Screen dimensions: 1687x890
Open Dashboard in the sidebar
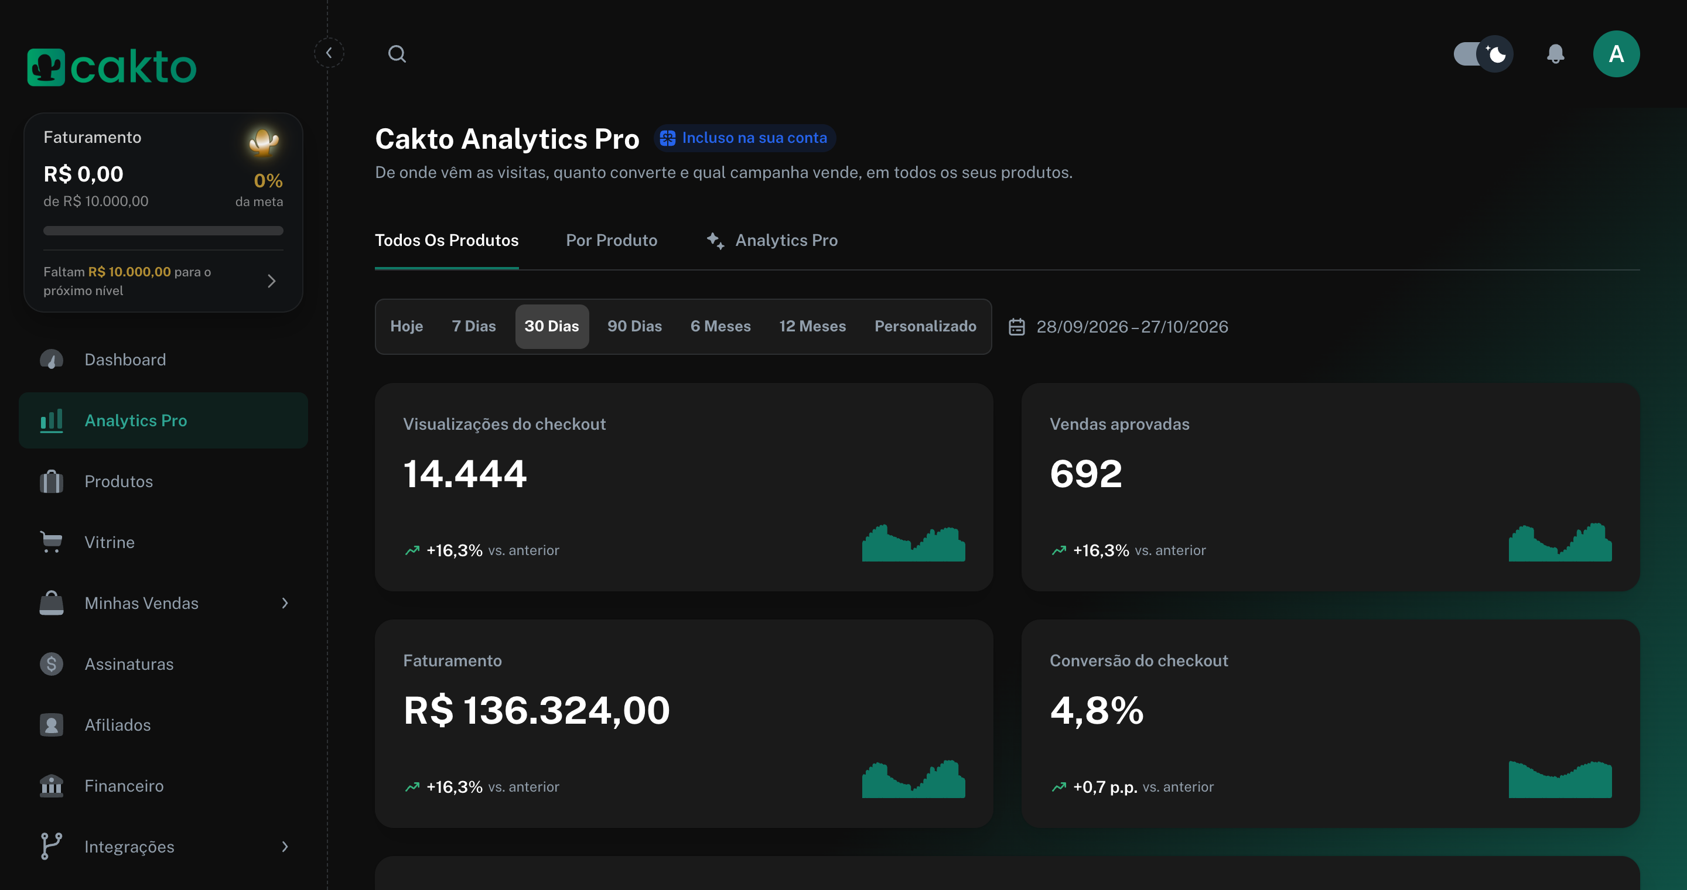pyautogui.click(x=163, y=360)
